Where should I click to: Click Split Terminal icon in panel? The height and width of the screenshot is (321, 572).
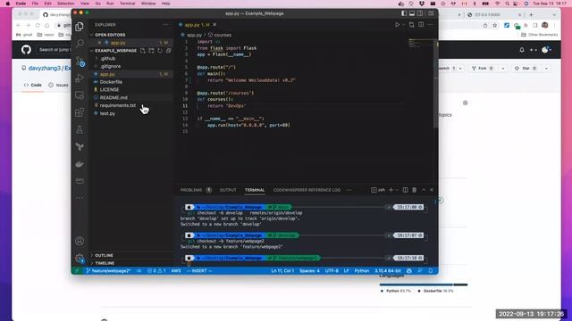tap(405, 190)
